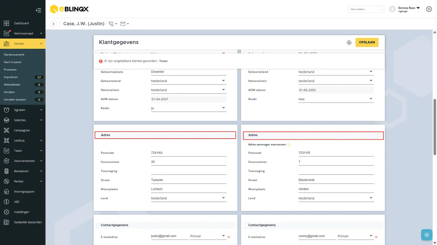Click the sync icon beside OPSLAAN

click(349, 42)
